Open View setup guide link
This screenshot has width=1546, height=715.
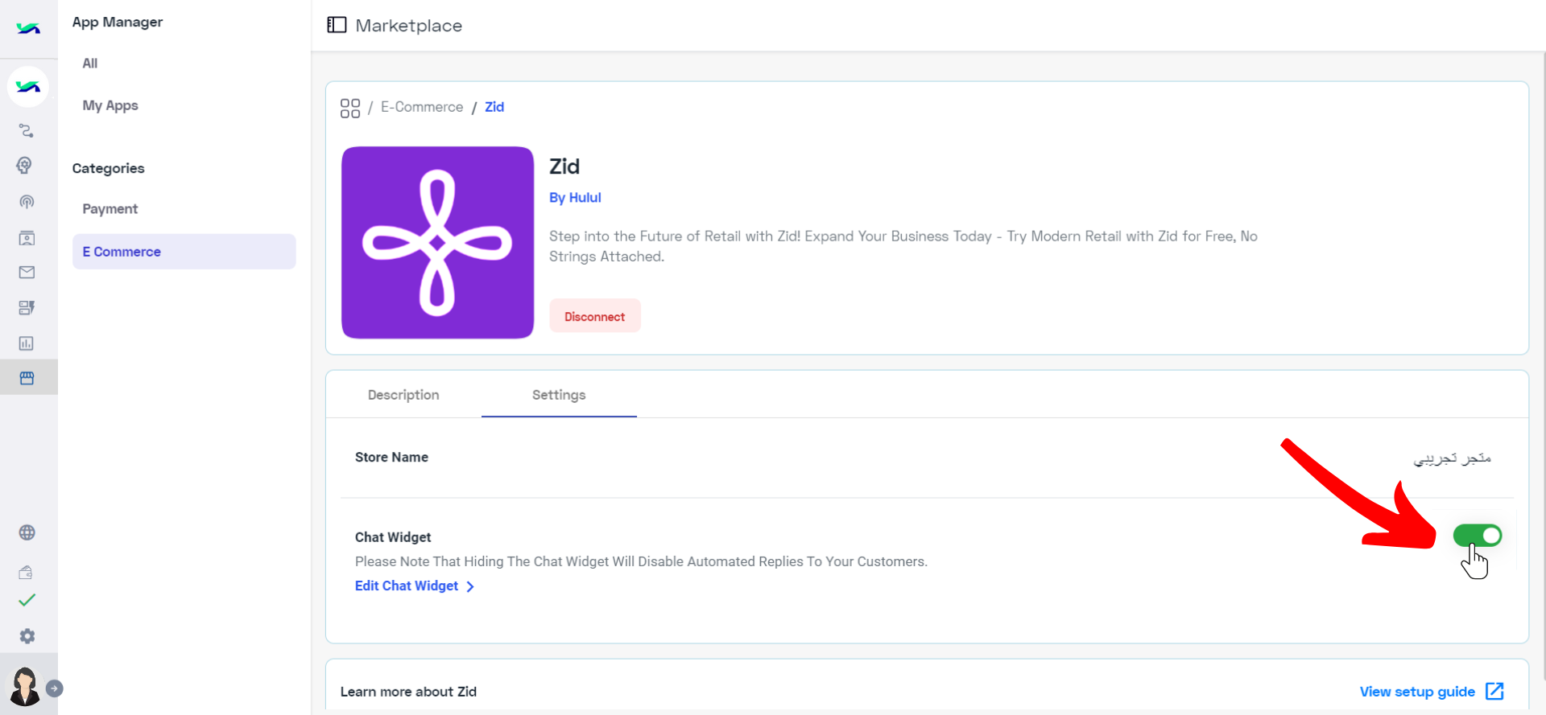[x=1432, y=692]
